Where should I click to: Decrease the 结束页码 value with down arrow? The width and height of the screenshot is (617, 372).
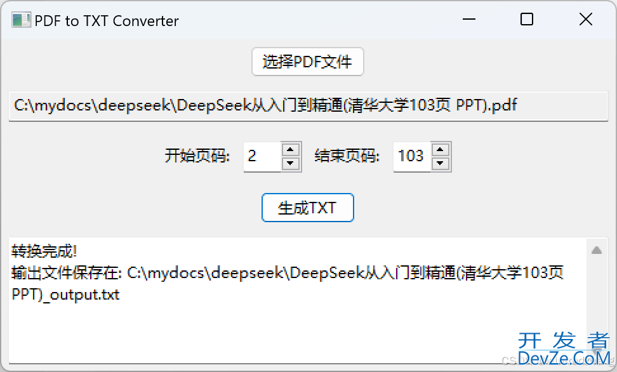click(441, 163)
